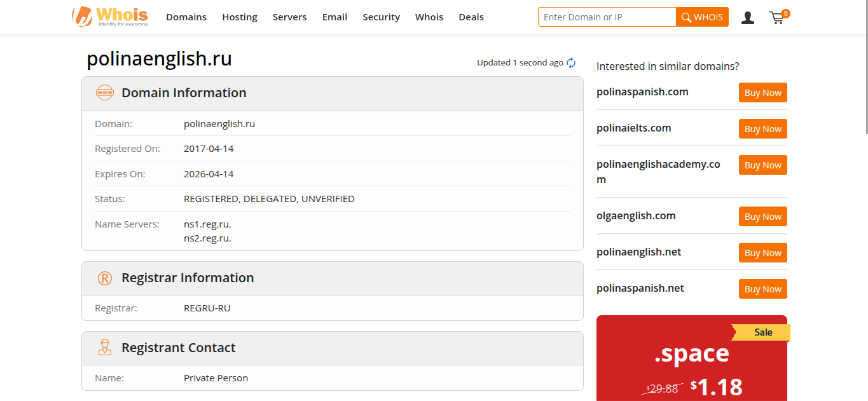Open the shopping cart icon
Viewport: 868px width, 401px height.
(777, 18)
